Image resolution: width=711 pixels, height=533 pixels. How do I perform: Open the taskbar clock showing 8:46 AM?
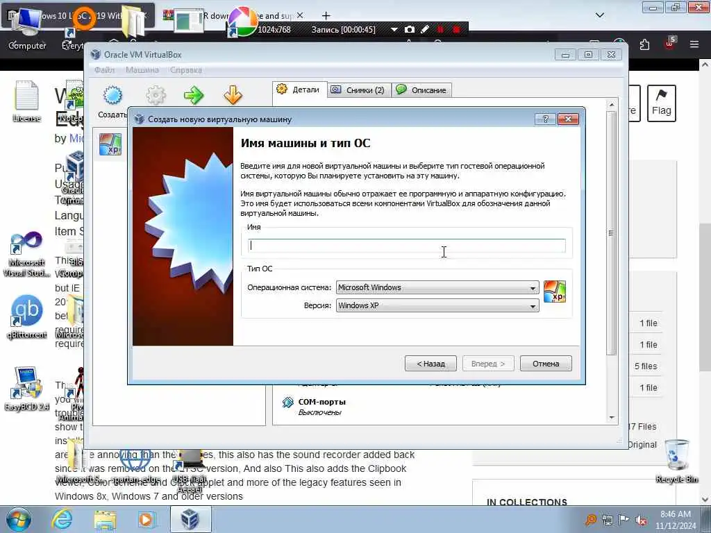tap(676, 520)
